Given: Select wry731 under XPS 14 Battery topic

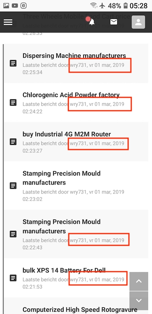Looking at the screenshot, I should click(x=78, y=279).
